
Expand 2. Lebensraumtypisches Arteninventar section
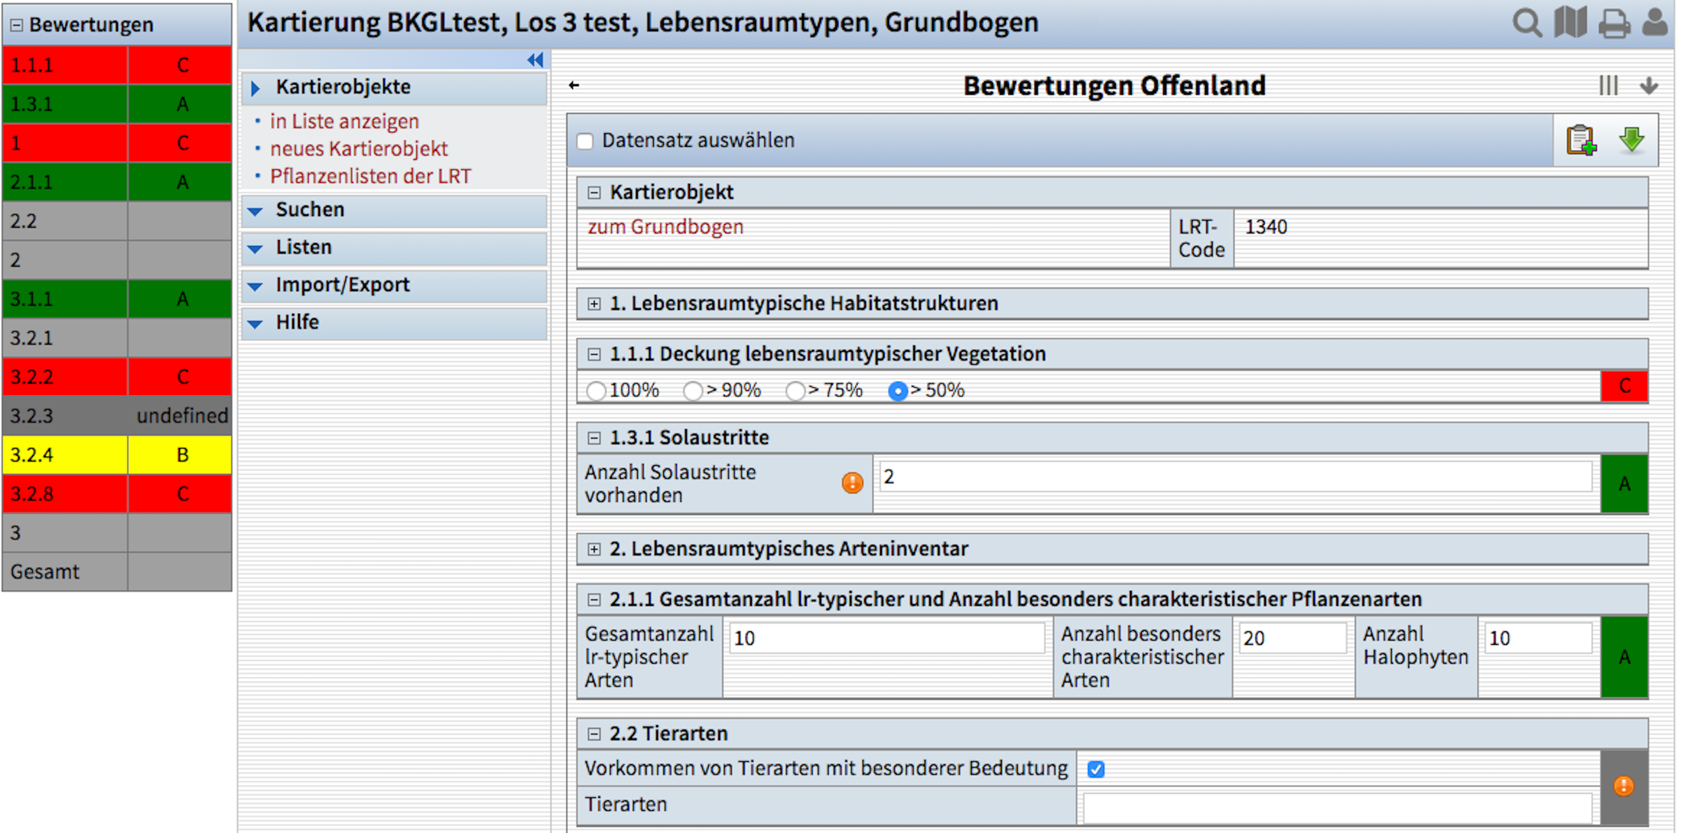[x=594, y=549]
